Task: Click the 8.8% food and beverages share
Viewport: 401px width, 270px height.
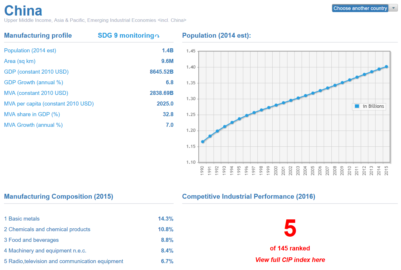Action: [x=167, y=240]
